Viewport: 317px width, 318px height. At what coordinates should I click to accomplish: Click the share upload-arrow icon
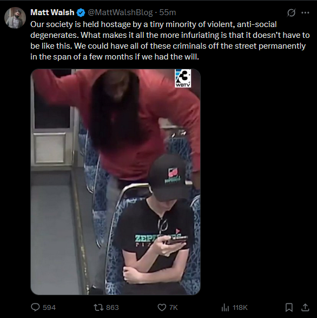tap(305, 307)
